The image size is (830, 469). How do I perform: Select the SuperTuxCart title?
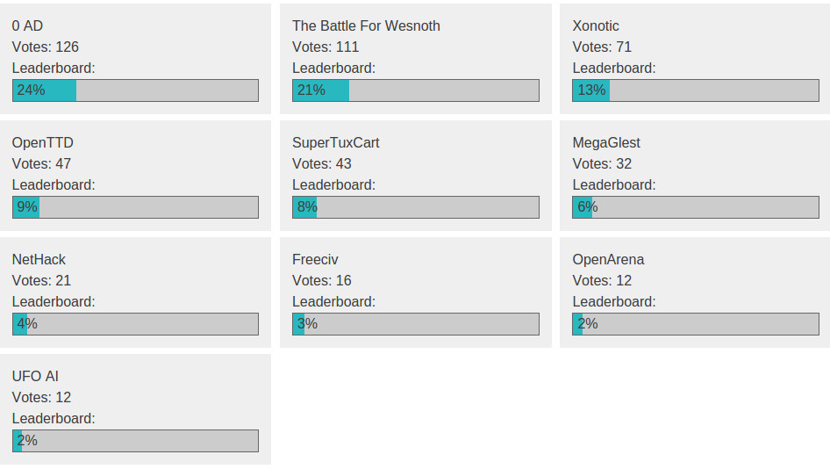point(336,142)
